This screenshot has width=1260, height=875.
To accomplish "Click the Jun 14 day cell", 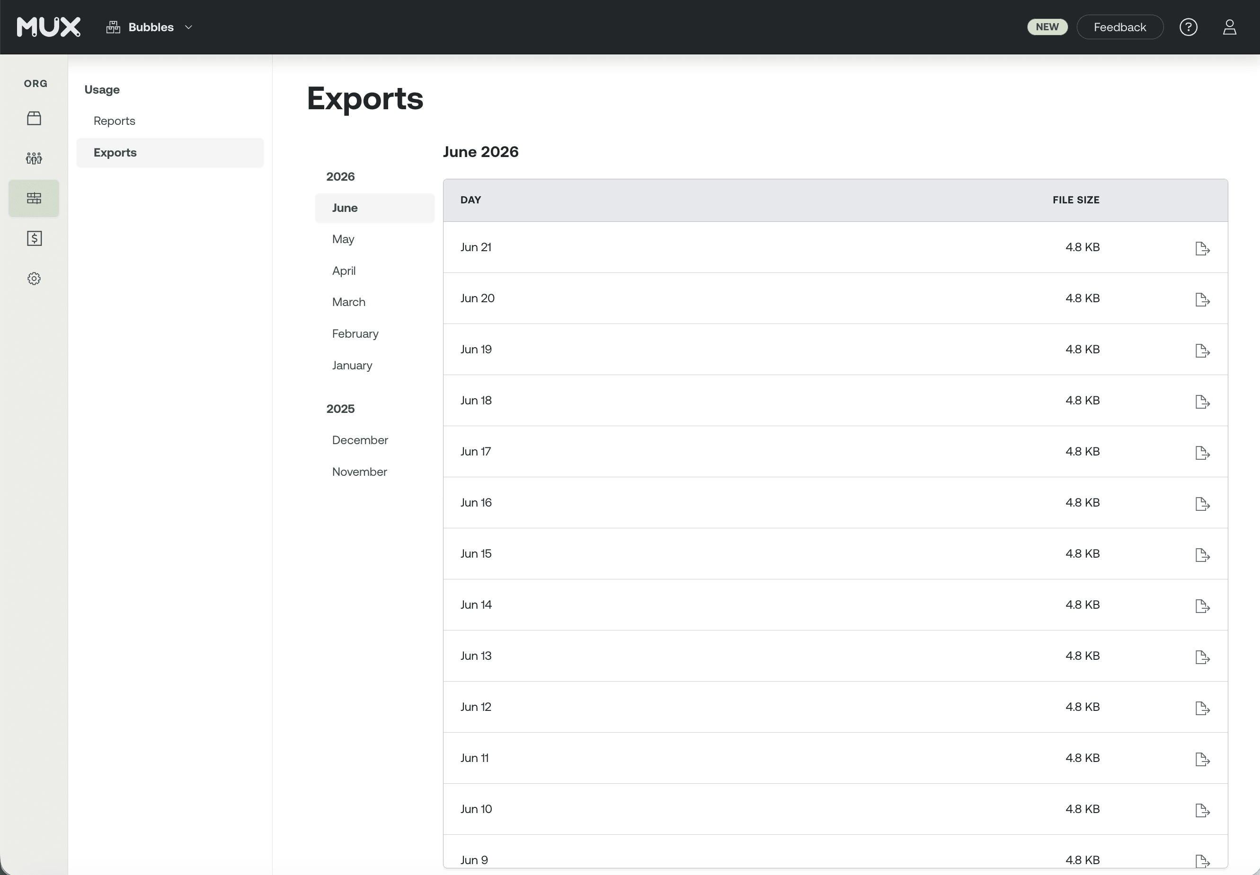I will [476, 605].
